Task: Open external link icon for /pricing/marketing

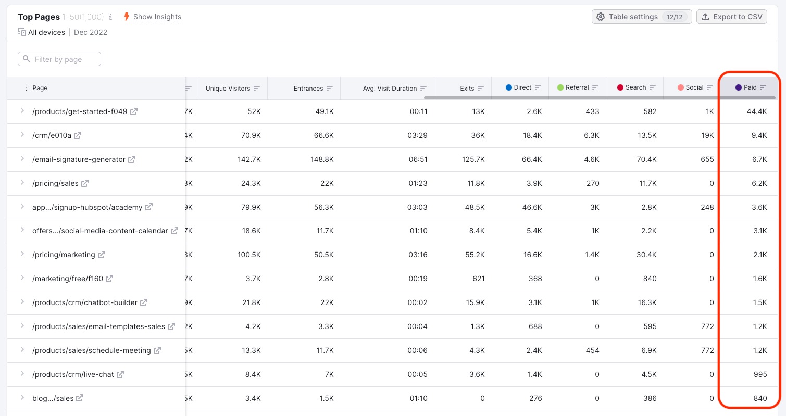Action: pos(102,255)
